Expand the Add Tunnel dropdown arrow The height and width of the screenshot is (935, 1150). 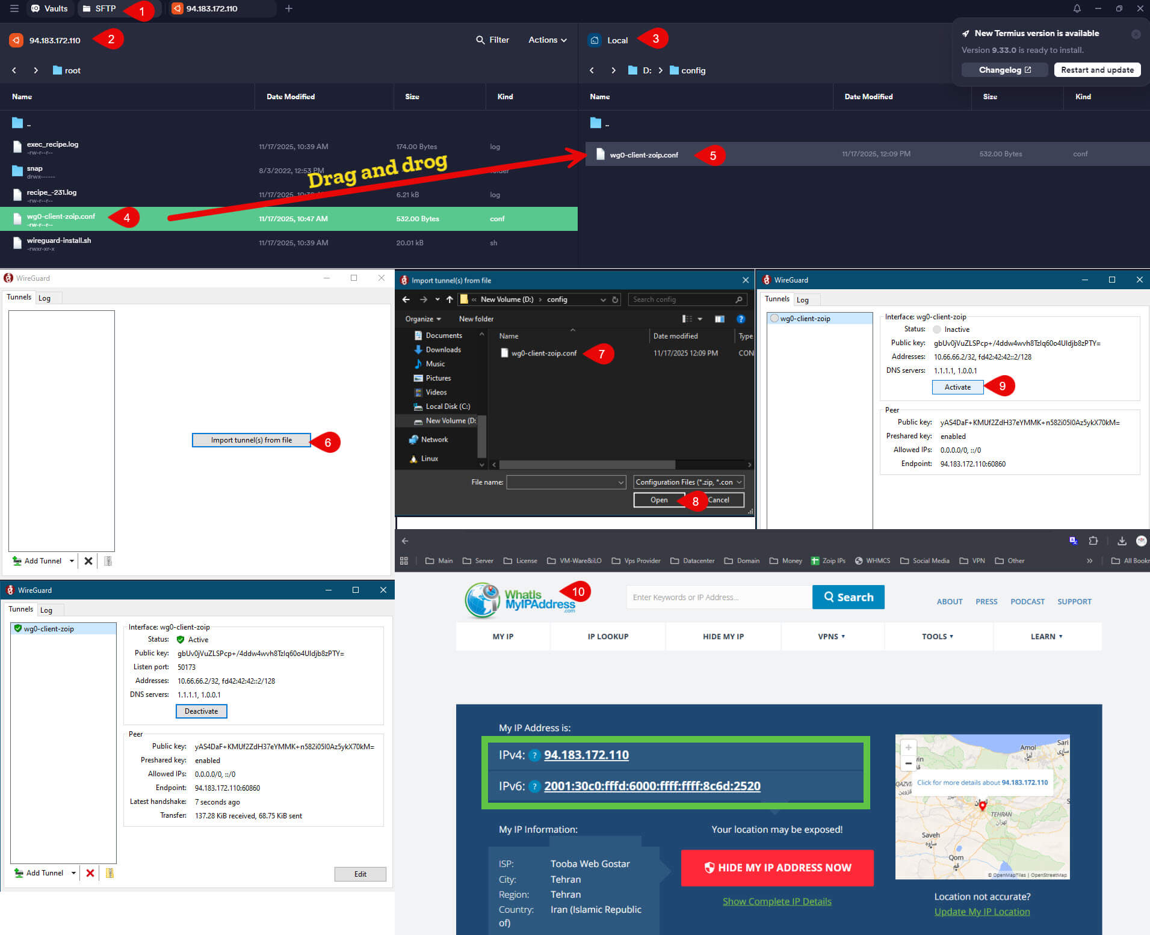click(72, 560)
